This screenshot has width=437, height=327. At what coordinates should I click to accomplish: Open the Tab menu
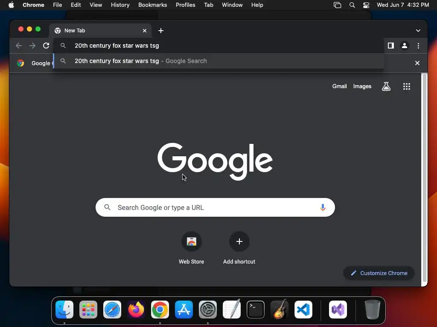(x=208, y=5)
